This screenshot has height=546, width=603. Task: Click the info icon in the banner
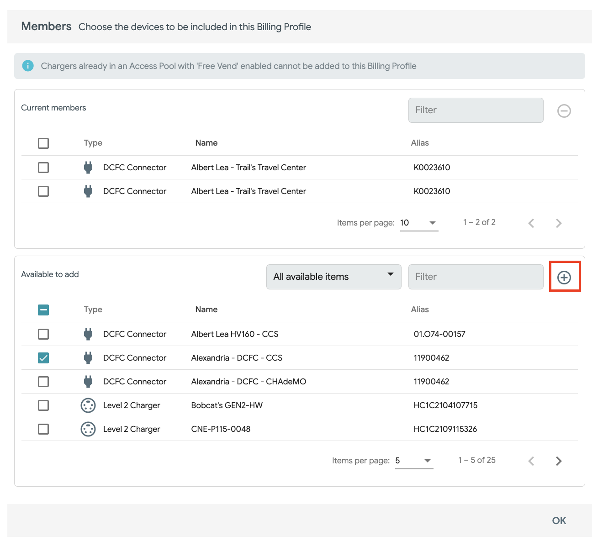(28, 66)
